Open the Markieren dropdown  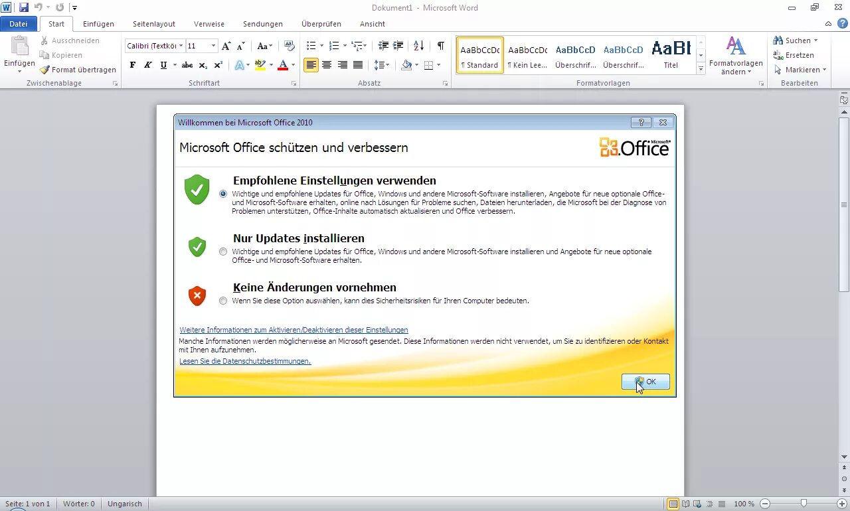pyautogui.click(x=800, y=70)
